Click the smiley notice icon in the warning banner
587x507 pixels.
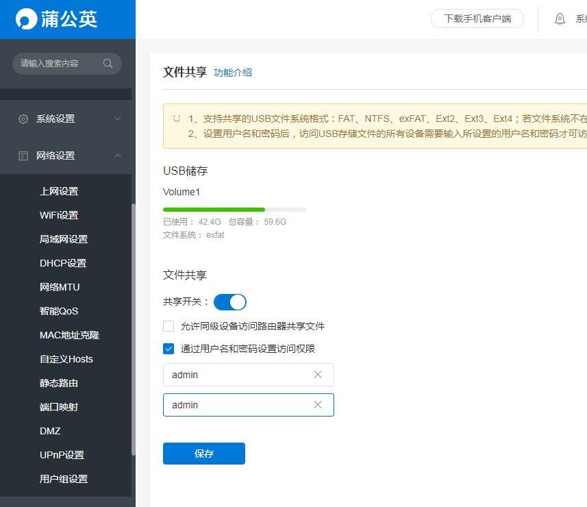(x=175, y=118)
